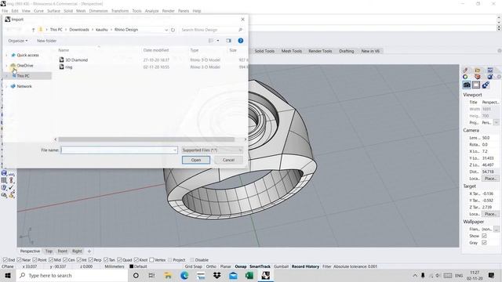This screenshot has height=282, width=502.
Task: Switch to the Top viewport tab
Action: (x=49, y=251)
